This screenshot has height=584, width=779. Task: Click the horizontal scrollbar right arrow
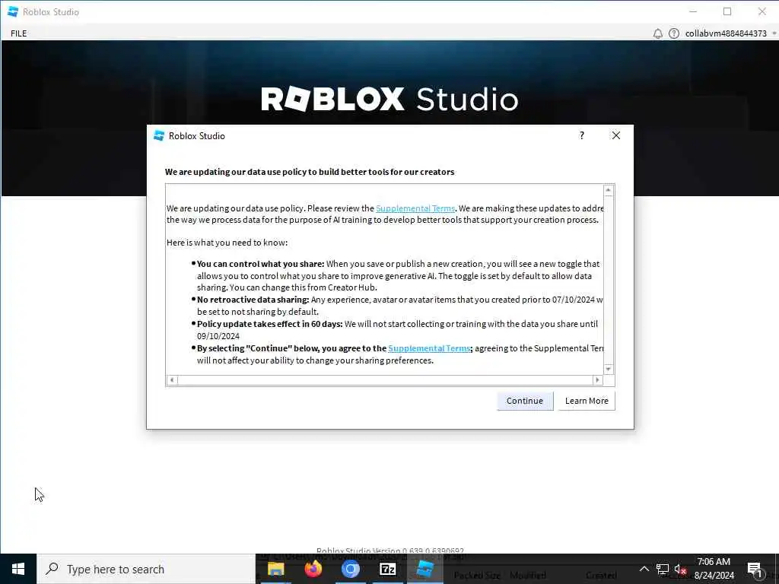(x=598, y=380)
